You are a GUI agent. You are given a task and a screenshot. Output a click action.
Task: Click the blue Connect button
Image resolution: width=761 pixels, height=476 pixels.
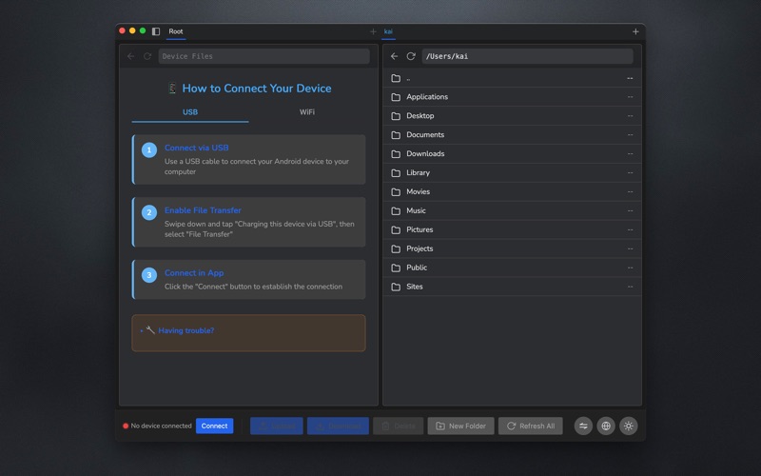[215, 426]
